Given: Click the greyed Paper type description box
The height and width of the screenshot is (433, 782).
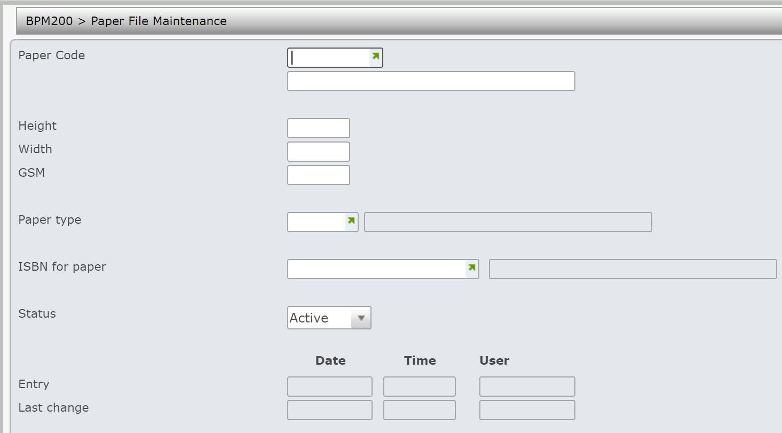Looking at the screenshot, I should tap(508, 222).
